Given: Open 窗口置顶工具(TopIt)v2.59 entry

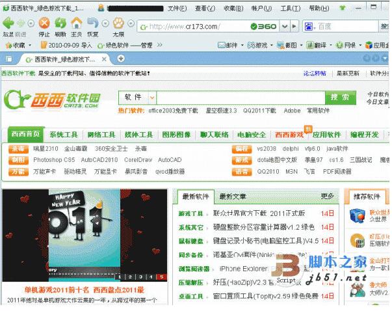Looking at the screenshot, I should coord(265,296).
